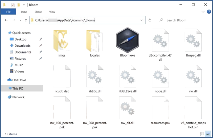Click the folder icon in address bar
This screenshot has height=138, width=213.
coord(32,20)
